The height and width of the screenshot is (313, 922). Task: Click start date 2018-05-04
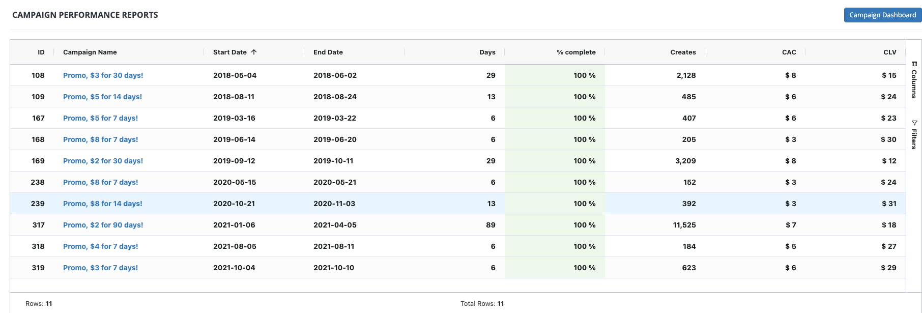pos(235,75)
